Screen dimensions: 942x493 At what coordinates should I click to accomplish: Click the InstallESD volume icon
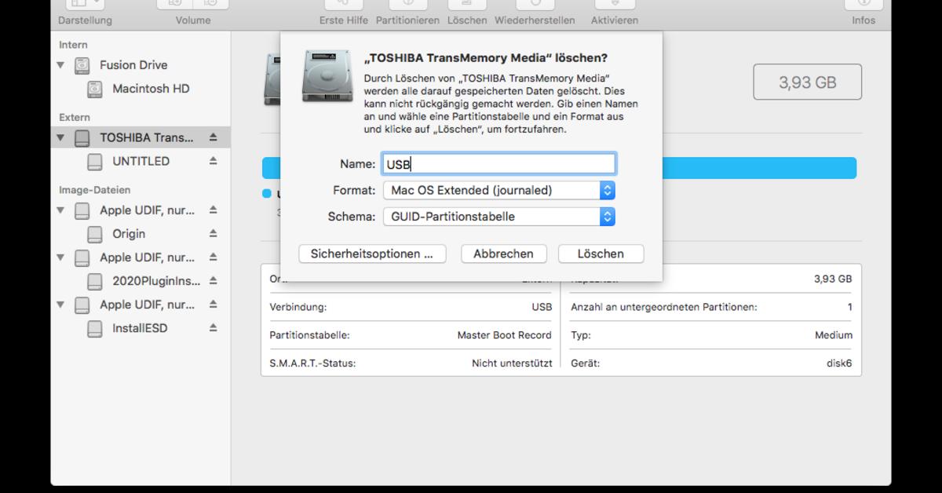(x=95, y=328)
